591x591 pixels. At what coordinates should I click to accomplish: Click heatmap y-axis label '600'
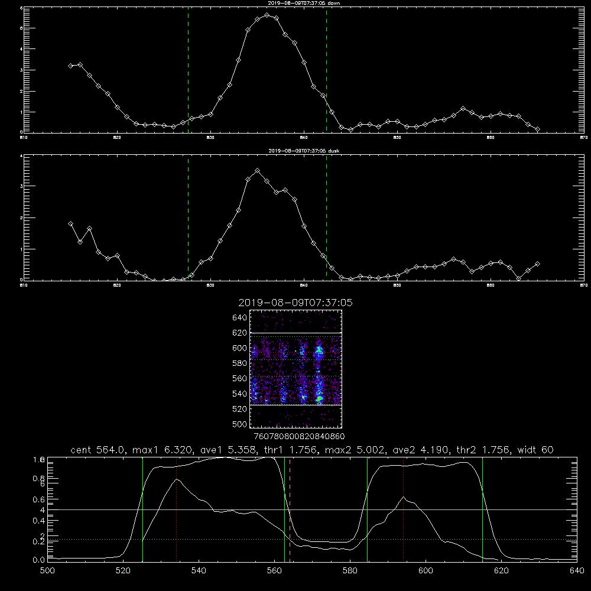240,348
